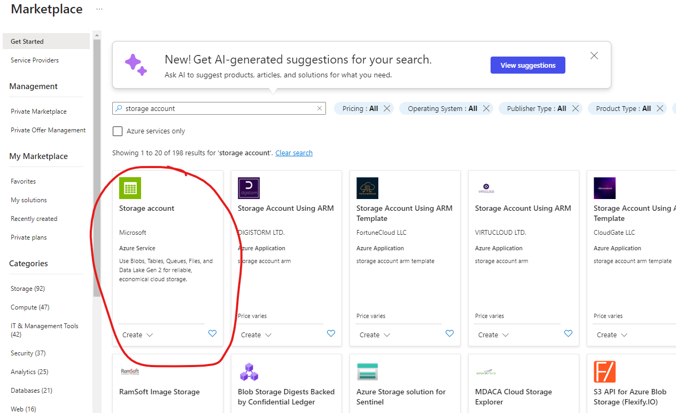Dismiss the AI suggestions banner
676x413 pixels.
click(x=594, y=55)
